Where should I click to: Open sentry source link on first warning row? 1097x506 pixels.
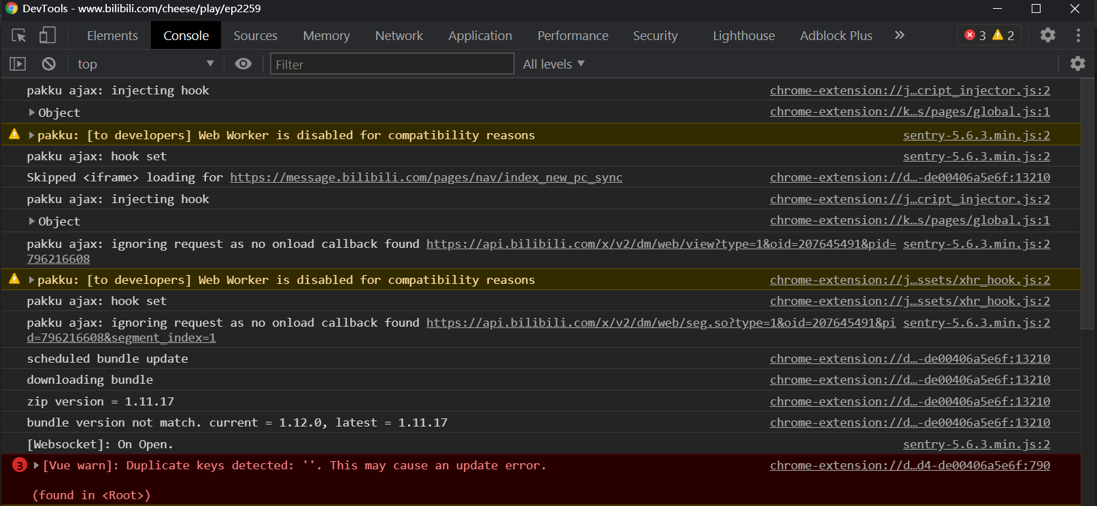976,135
